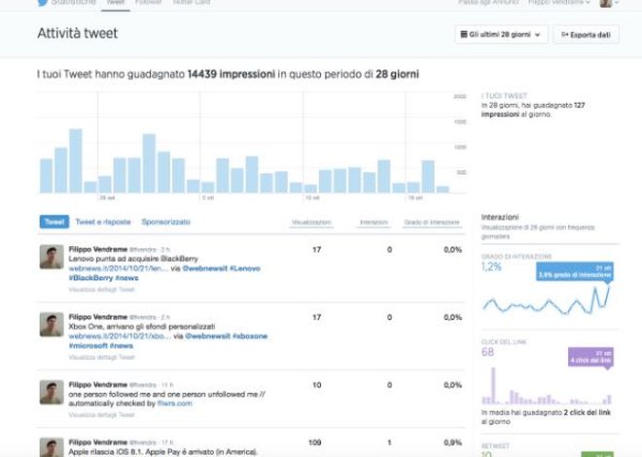The height and width of the screenshot is (457, 642).
Task: Switch to the 'Tweet e risposte' tab
Action: (103, 222)
